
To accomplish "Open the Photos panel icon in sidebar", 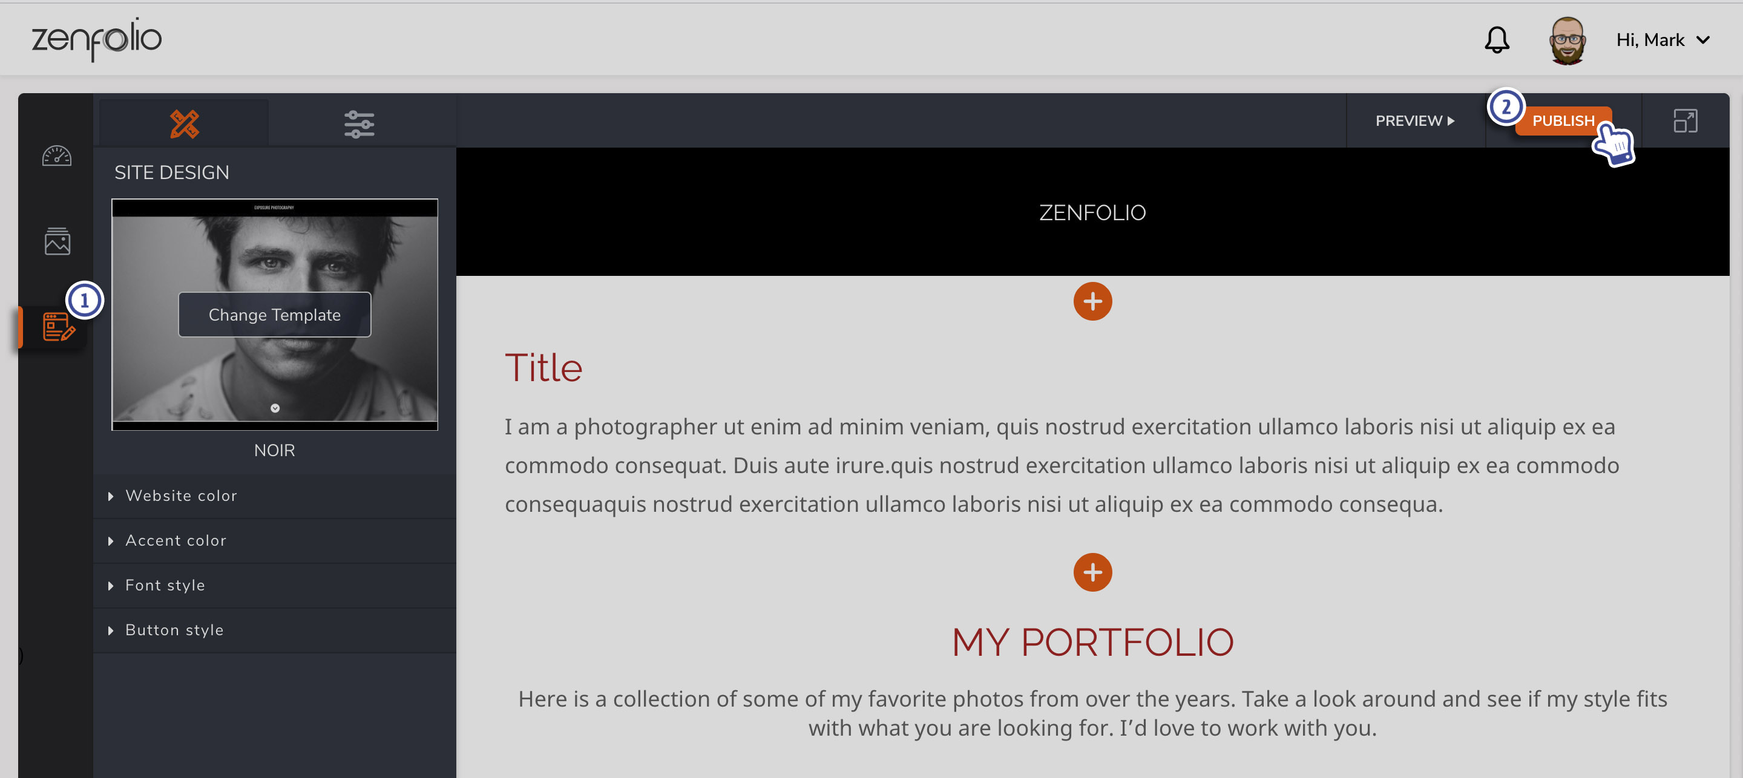I will pos(56,241).
